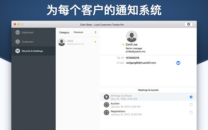Click Cahill Joe's large profile avatar
The width and height of the screenshot is (208, 130).
132,36
